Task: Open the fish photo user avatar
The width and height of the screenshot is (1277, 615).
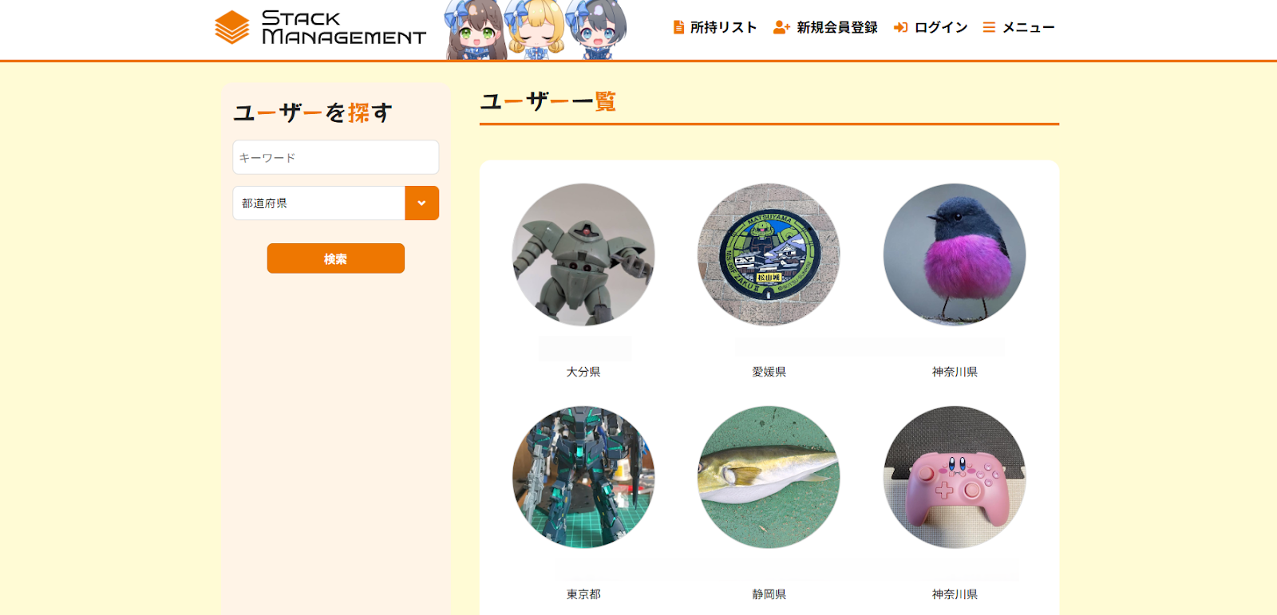Action: [769, 477]
